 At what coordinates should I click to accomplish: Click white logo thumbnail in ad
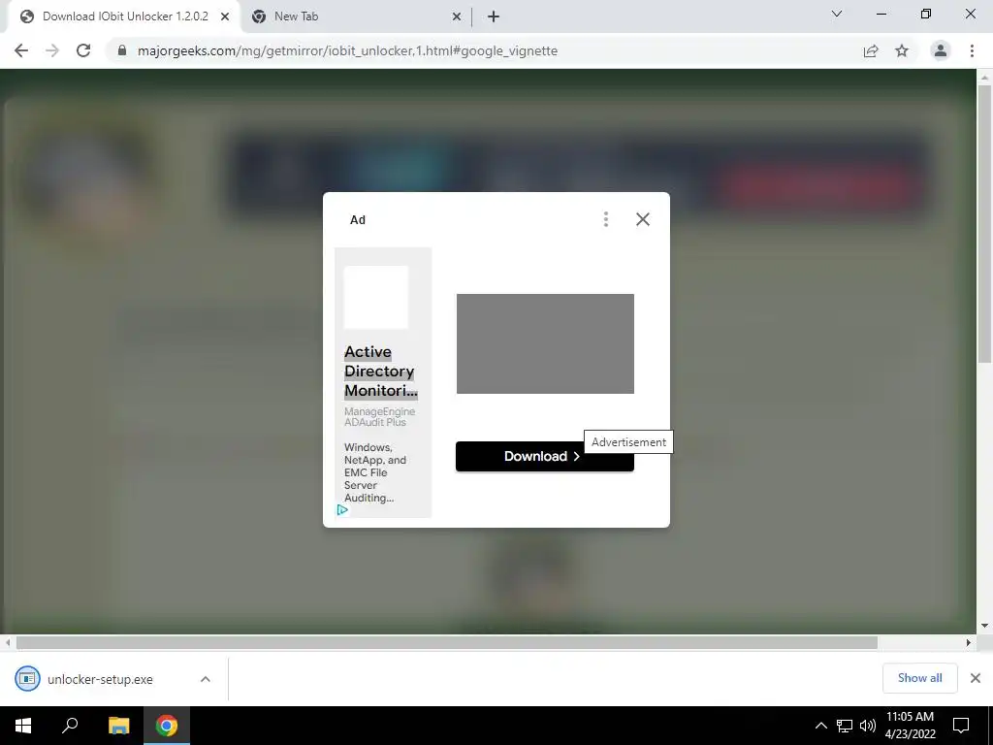376,297
